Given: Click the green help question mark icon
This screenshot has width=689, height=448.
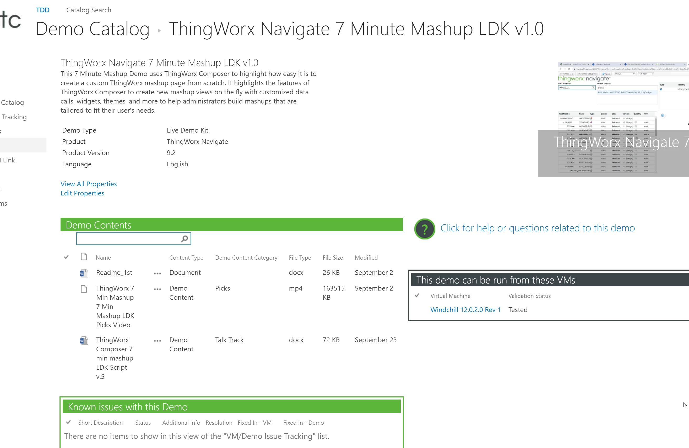Looking at the screenshot, I should (x=424, y=229).
